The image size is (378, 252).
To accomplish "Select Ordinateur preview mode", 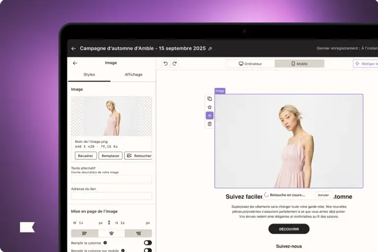I will (250, 64).
